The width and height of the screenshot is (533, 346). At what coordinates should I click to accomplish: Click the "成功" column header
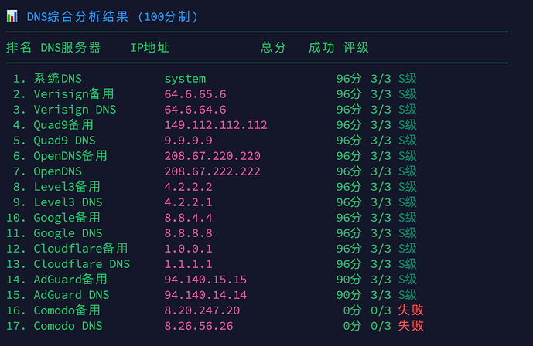[x=321, y=47]
